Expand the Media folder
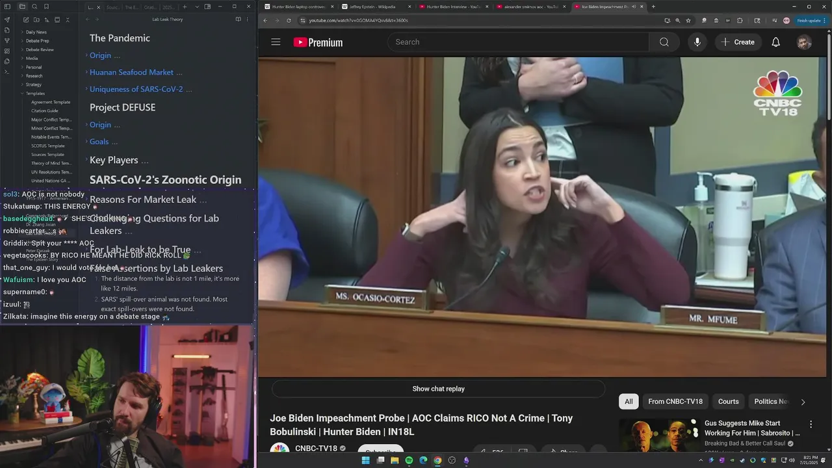The height and width of the screenshot is (468, 832). (x=31, y=58)
